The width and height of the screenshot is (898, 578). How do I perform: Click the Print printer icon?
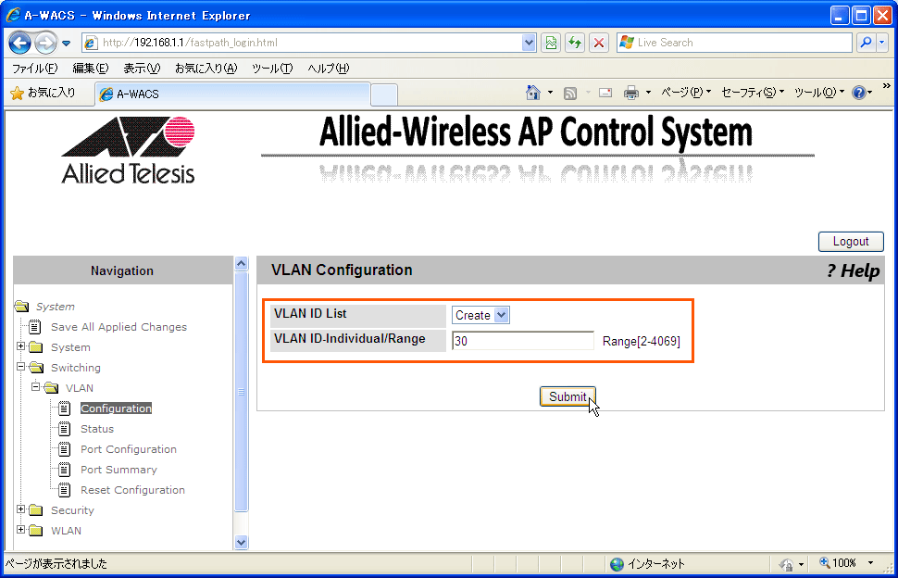[631, 93]
